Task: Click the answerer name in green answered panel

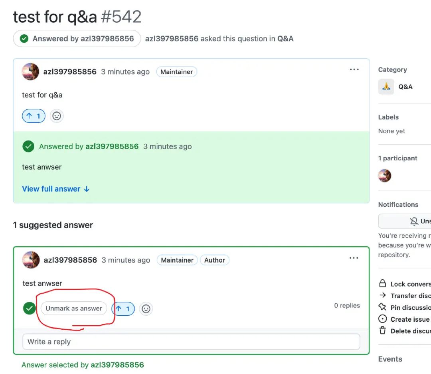Action: tap(112, 146)
